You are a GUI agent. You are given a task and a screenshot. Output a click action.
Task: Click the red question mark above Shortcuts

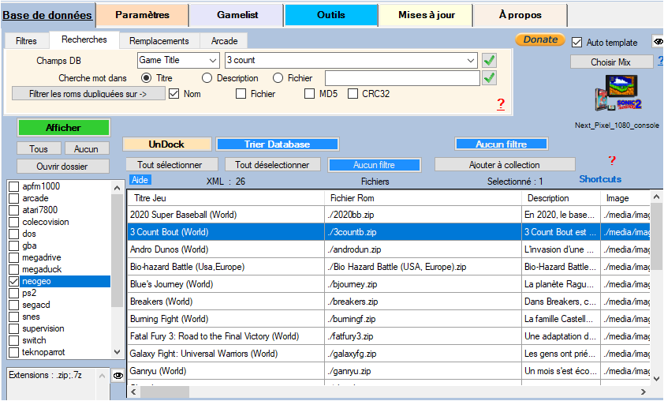pyautogui.click(x=611, y=161)
